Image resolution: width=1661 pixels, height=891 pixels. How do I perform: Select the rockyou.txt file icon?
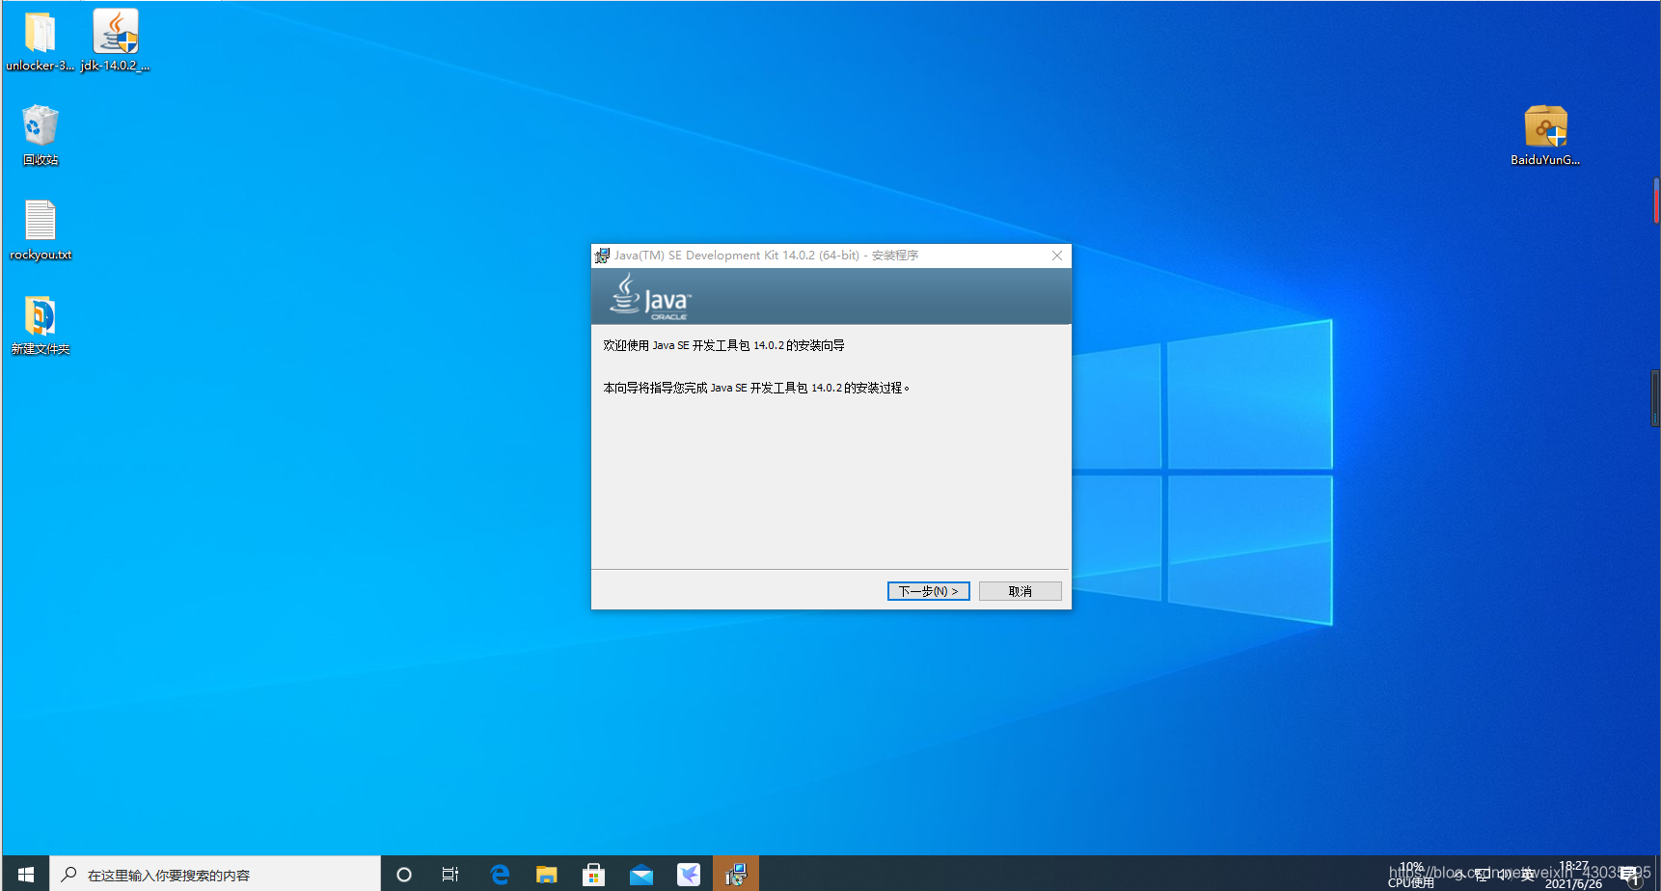40,229
